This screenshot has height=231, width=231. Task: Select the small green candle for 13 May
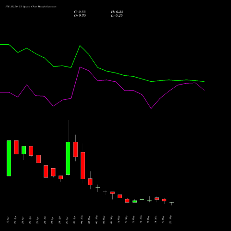pos(134,201)
